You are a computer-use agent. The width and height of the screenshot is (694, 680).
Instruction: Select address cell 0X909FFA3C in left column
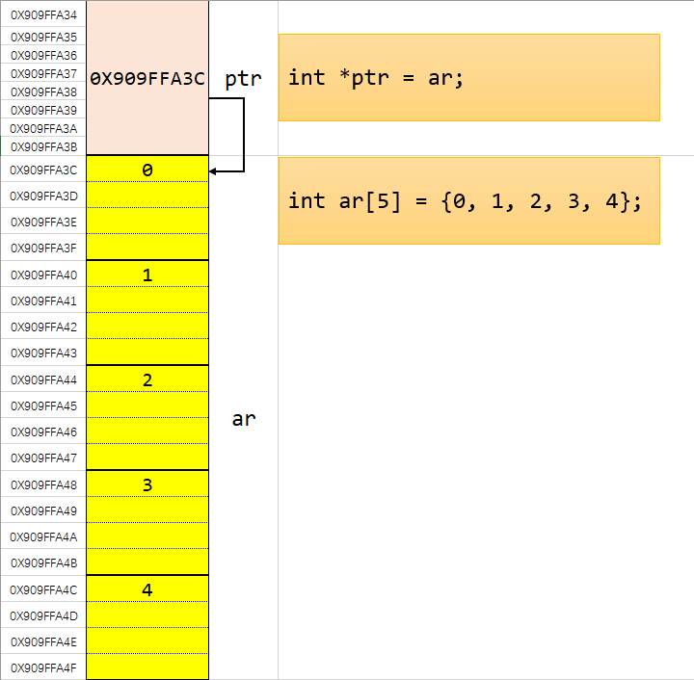click(x=43, y=170)
